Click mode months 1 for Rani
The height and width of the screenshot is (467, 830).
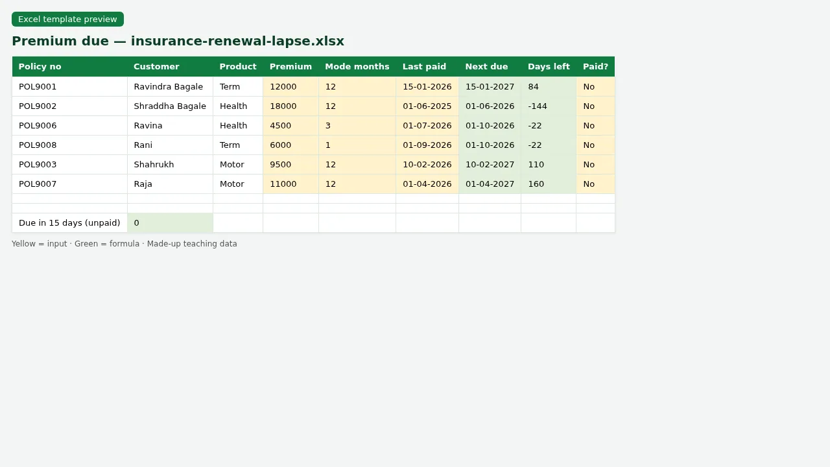357,145
